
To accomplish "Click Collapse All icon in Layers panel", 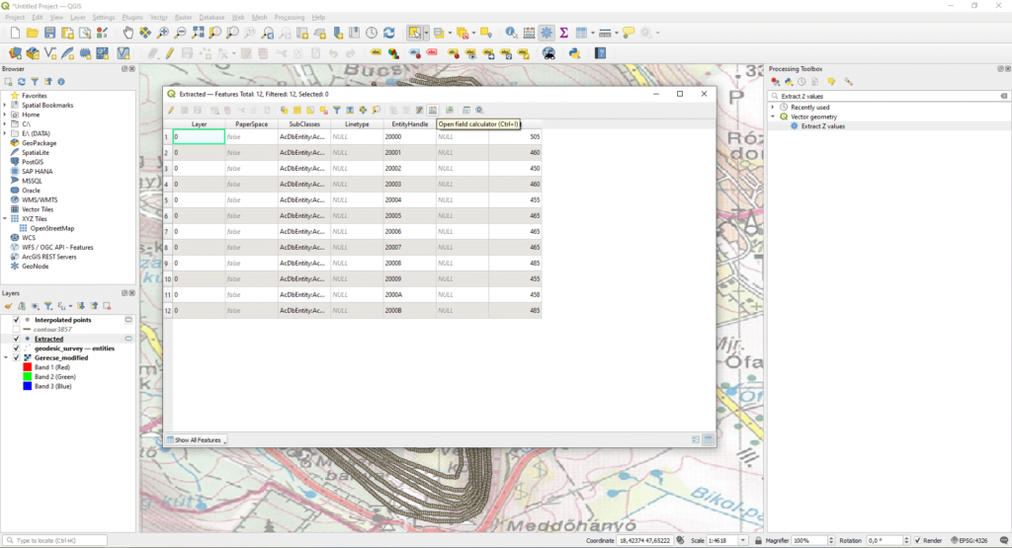I will point(94,306).
